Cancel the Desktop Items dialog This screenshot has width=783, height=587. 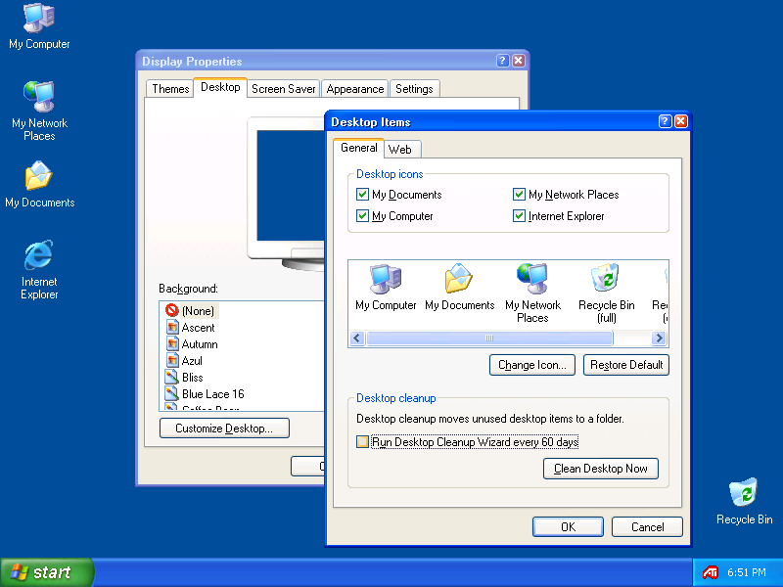click(647, 527)
